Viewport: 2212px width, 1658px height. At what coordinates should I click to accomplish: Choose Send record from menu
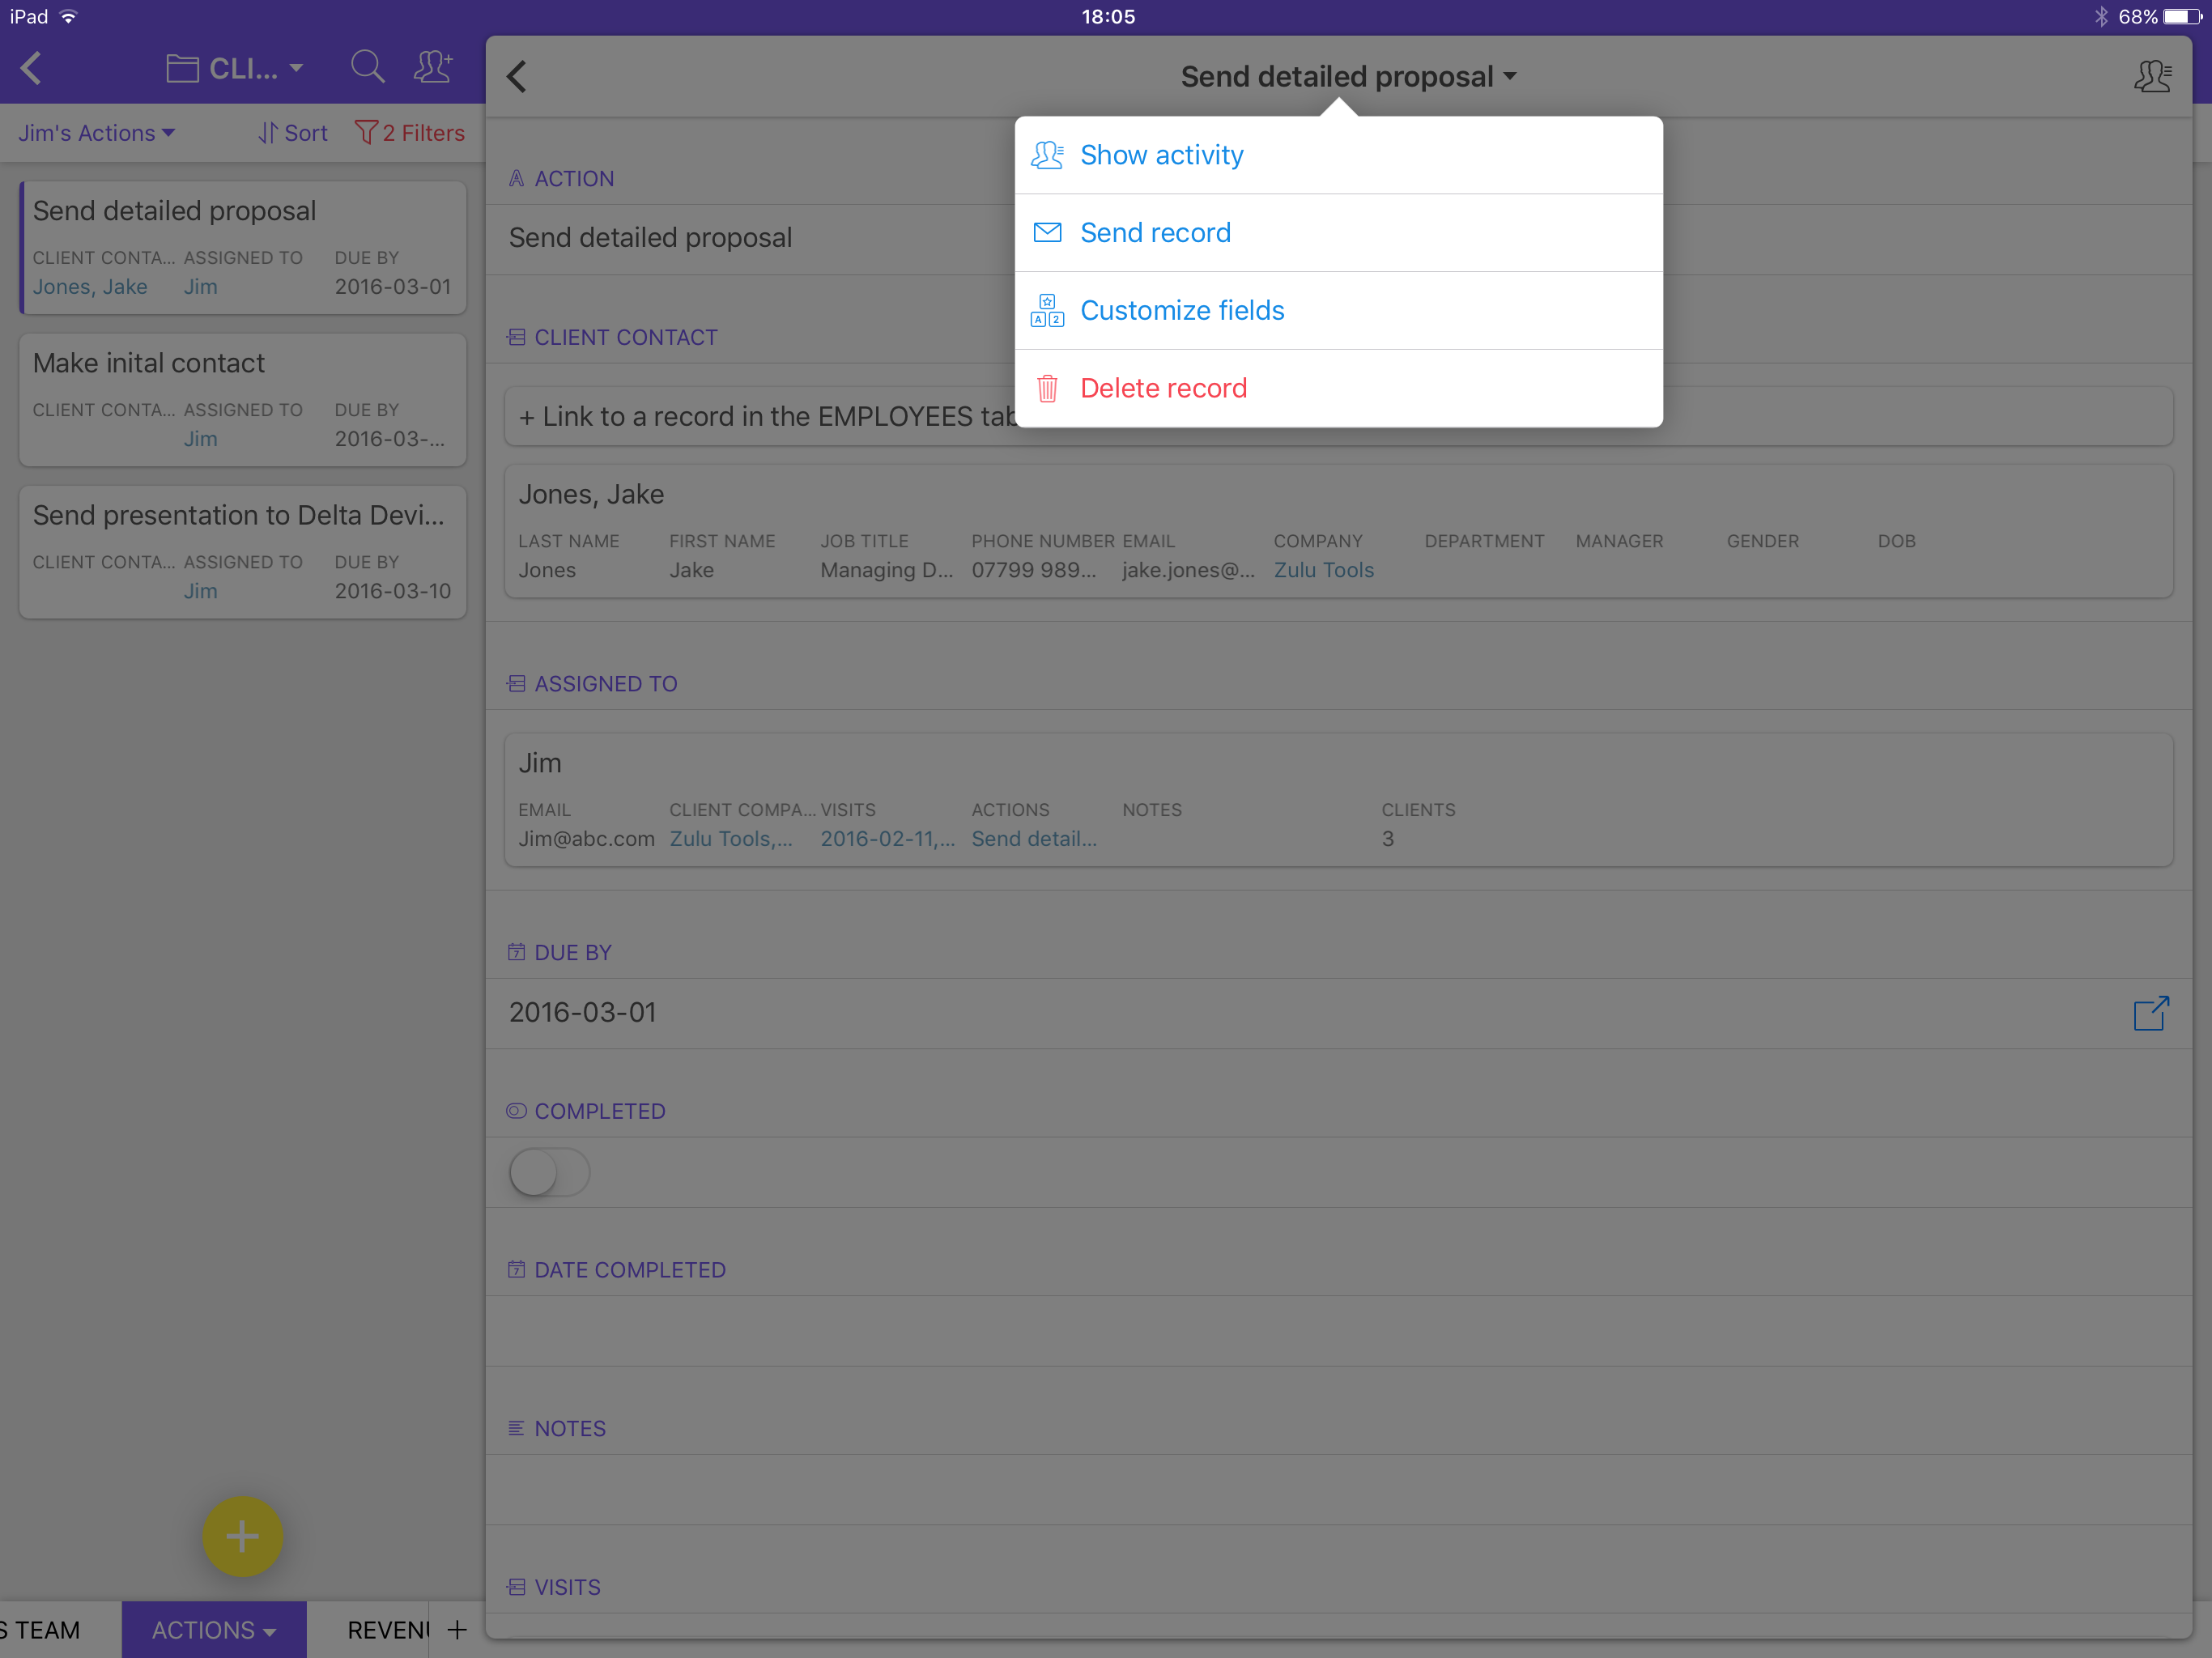click(x=1155, y=233)
